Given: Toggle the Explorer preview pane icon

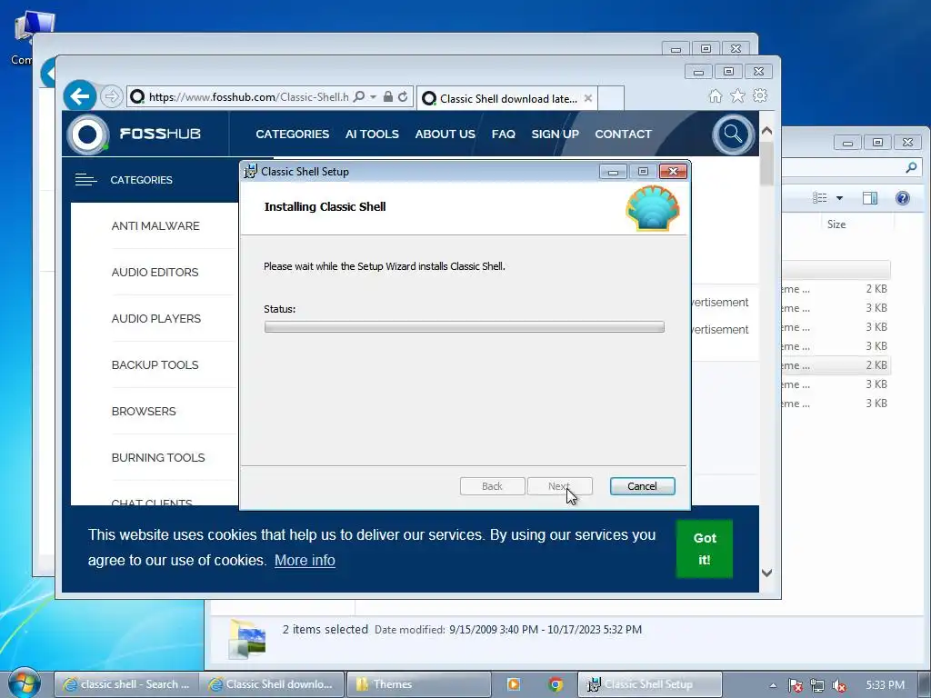Looking at the screenshot, I should [870, 197].
